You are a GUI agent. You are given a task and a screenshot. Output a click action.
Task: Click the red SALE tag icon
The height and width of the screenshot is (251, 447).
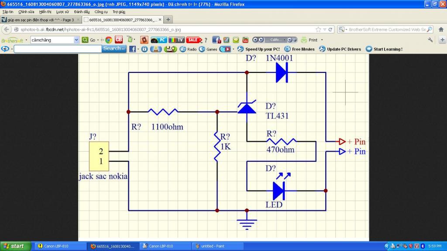[194, 40]
